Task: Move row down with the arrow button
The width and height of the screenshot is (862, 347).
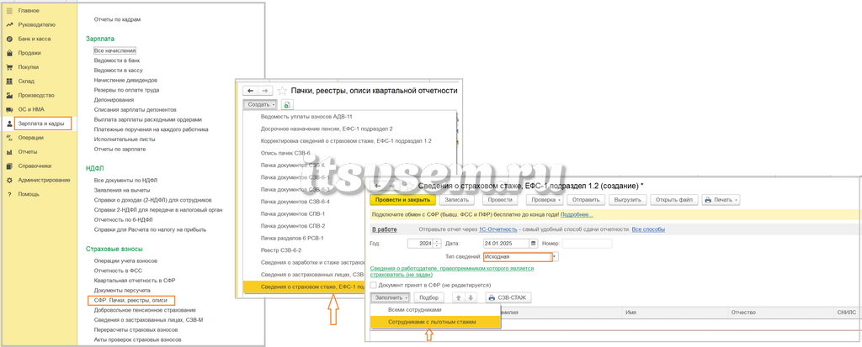Action: click(470, 297)
